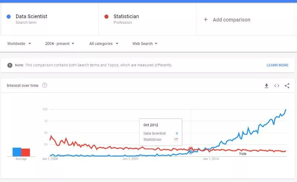This screenshot has width=297, height=182.
Task: Click the red Oct 2012 data point
Action: click(x=191, y=148)
